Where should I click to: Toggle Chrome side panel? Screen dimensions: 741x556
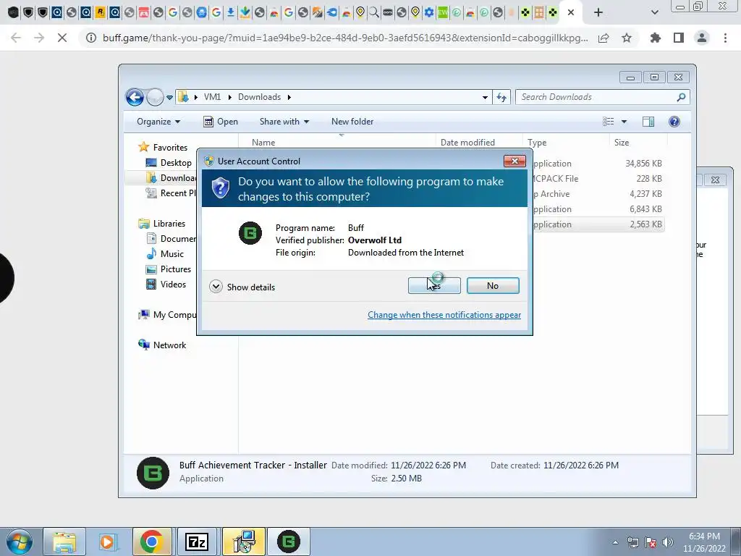click(x=679, y=38)
